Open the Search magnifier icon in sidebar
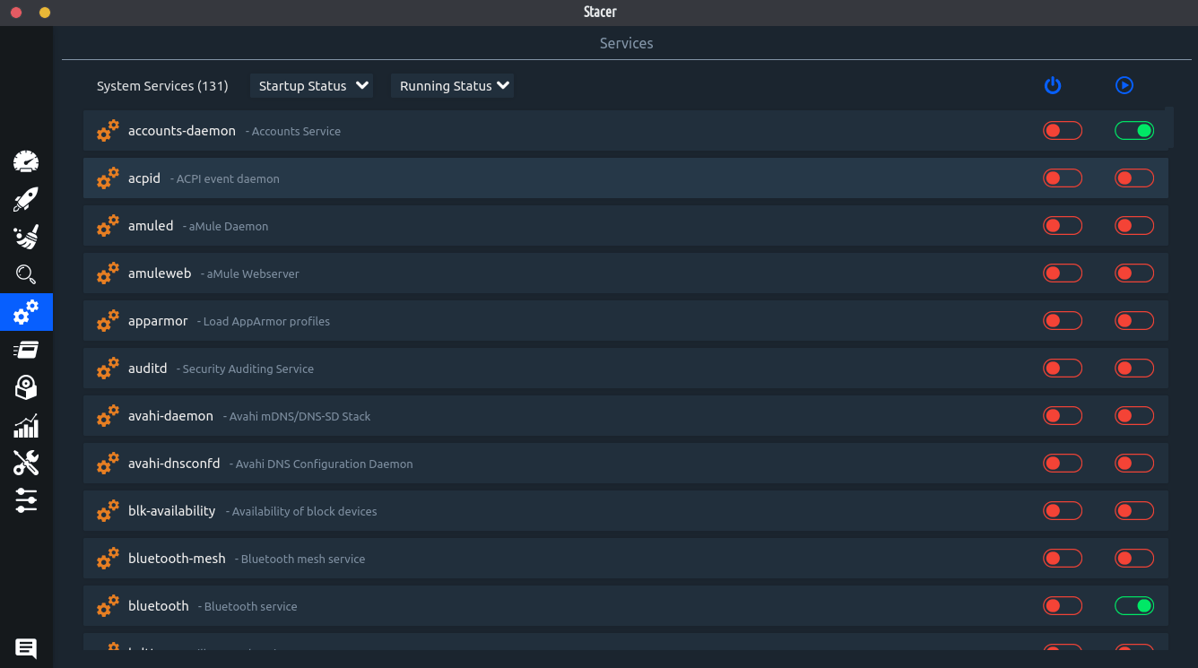Screen dimensions: 1198x668 pyautogui.click(x=26, y=274)
